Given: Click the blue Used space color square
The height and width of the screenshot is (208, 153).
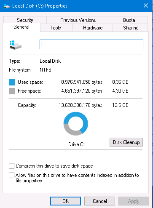Looking at the screenshot, I should pos(12,82).
